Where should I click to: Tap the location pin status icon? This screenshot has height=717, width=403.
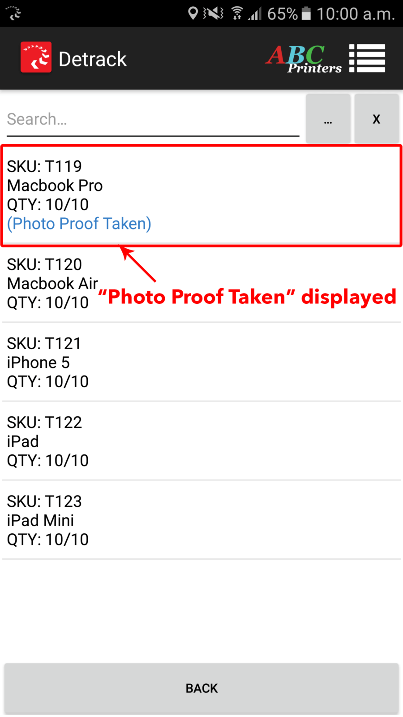coord(193,13)
